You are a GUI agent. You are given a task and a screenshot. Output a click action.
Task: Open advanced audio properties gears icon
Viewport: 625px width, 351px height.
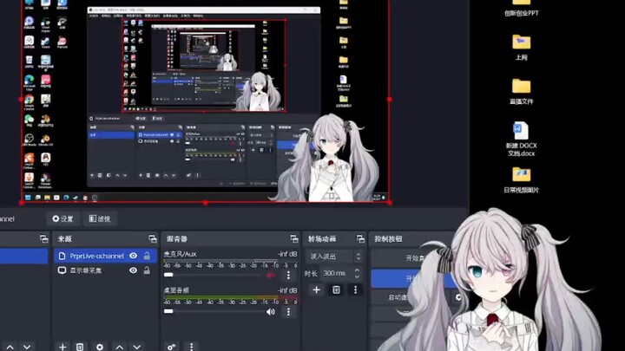click(x=171, y=346)
